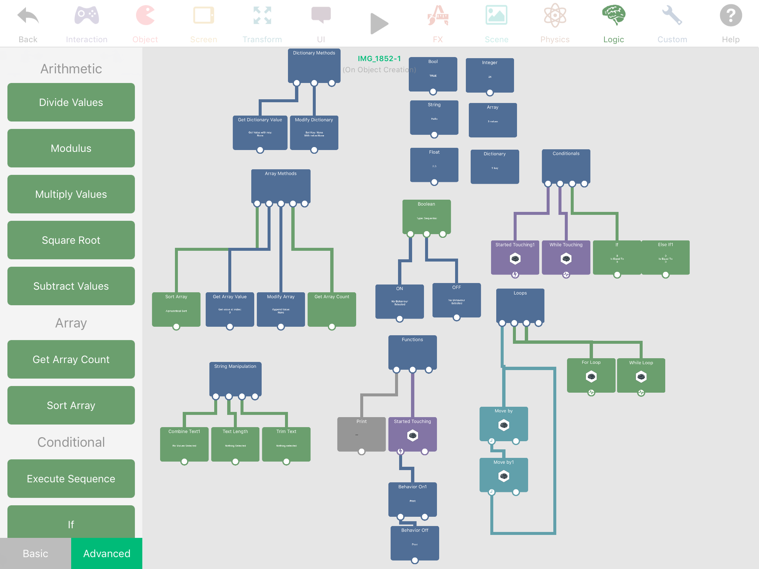Click the Logic brain icon
The height and width of the screenshot is (569, 759).
pyautogui.click(x=613, y=16)
